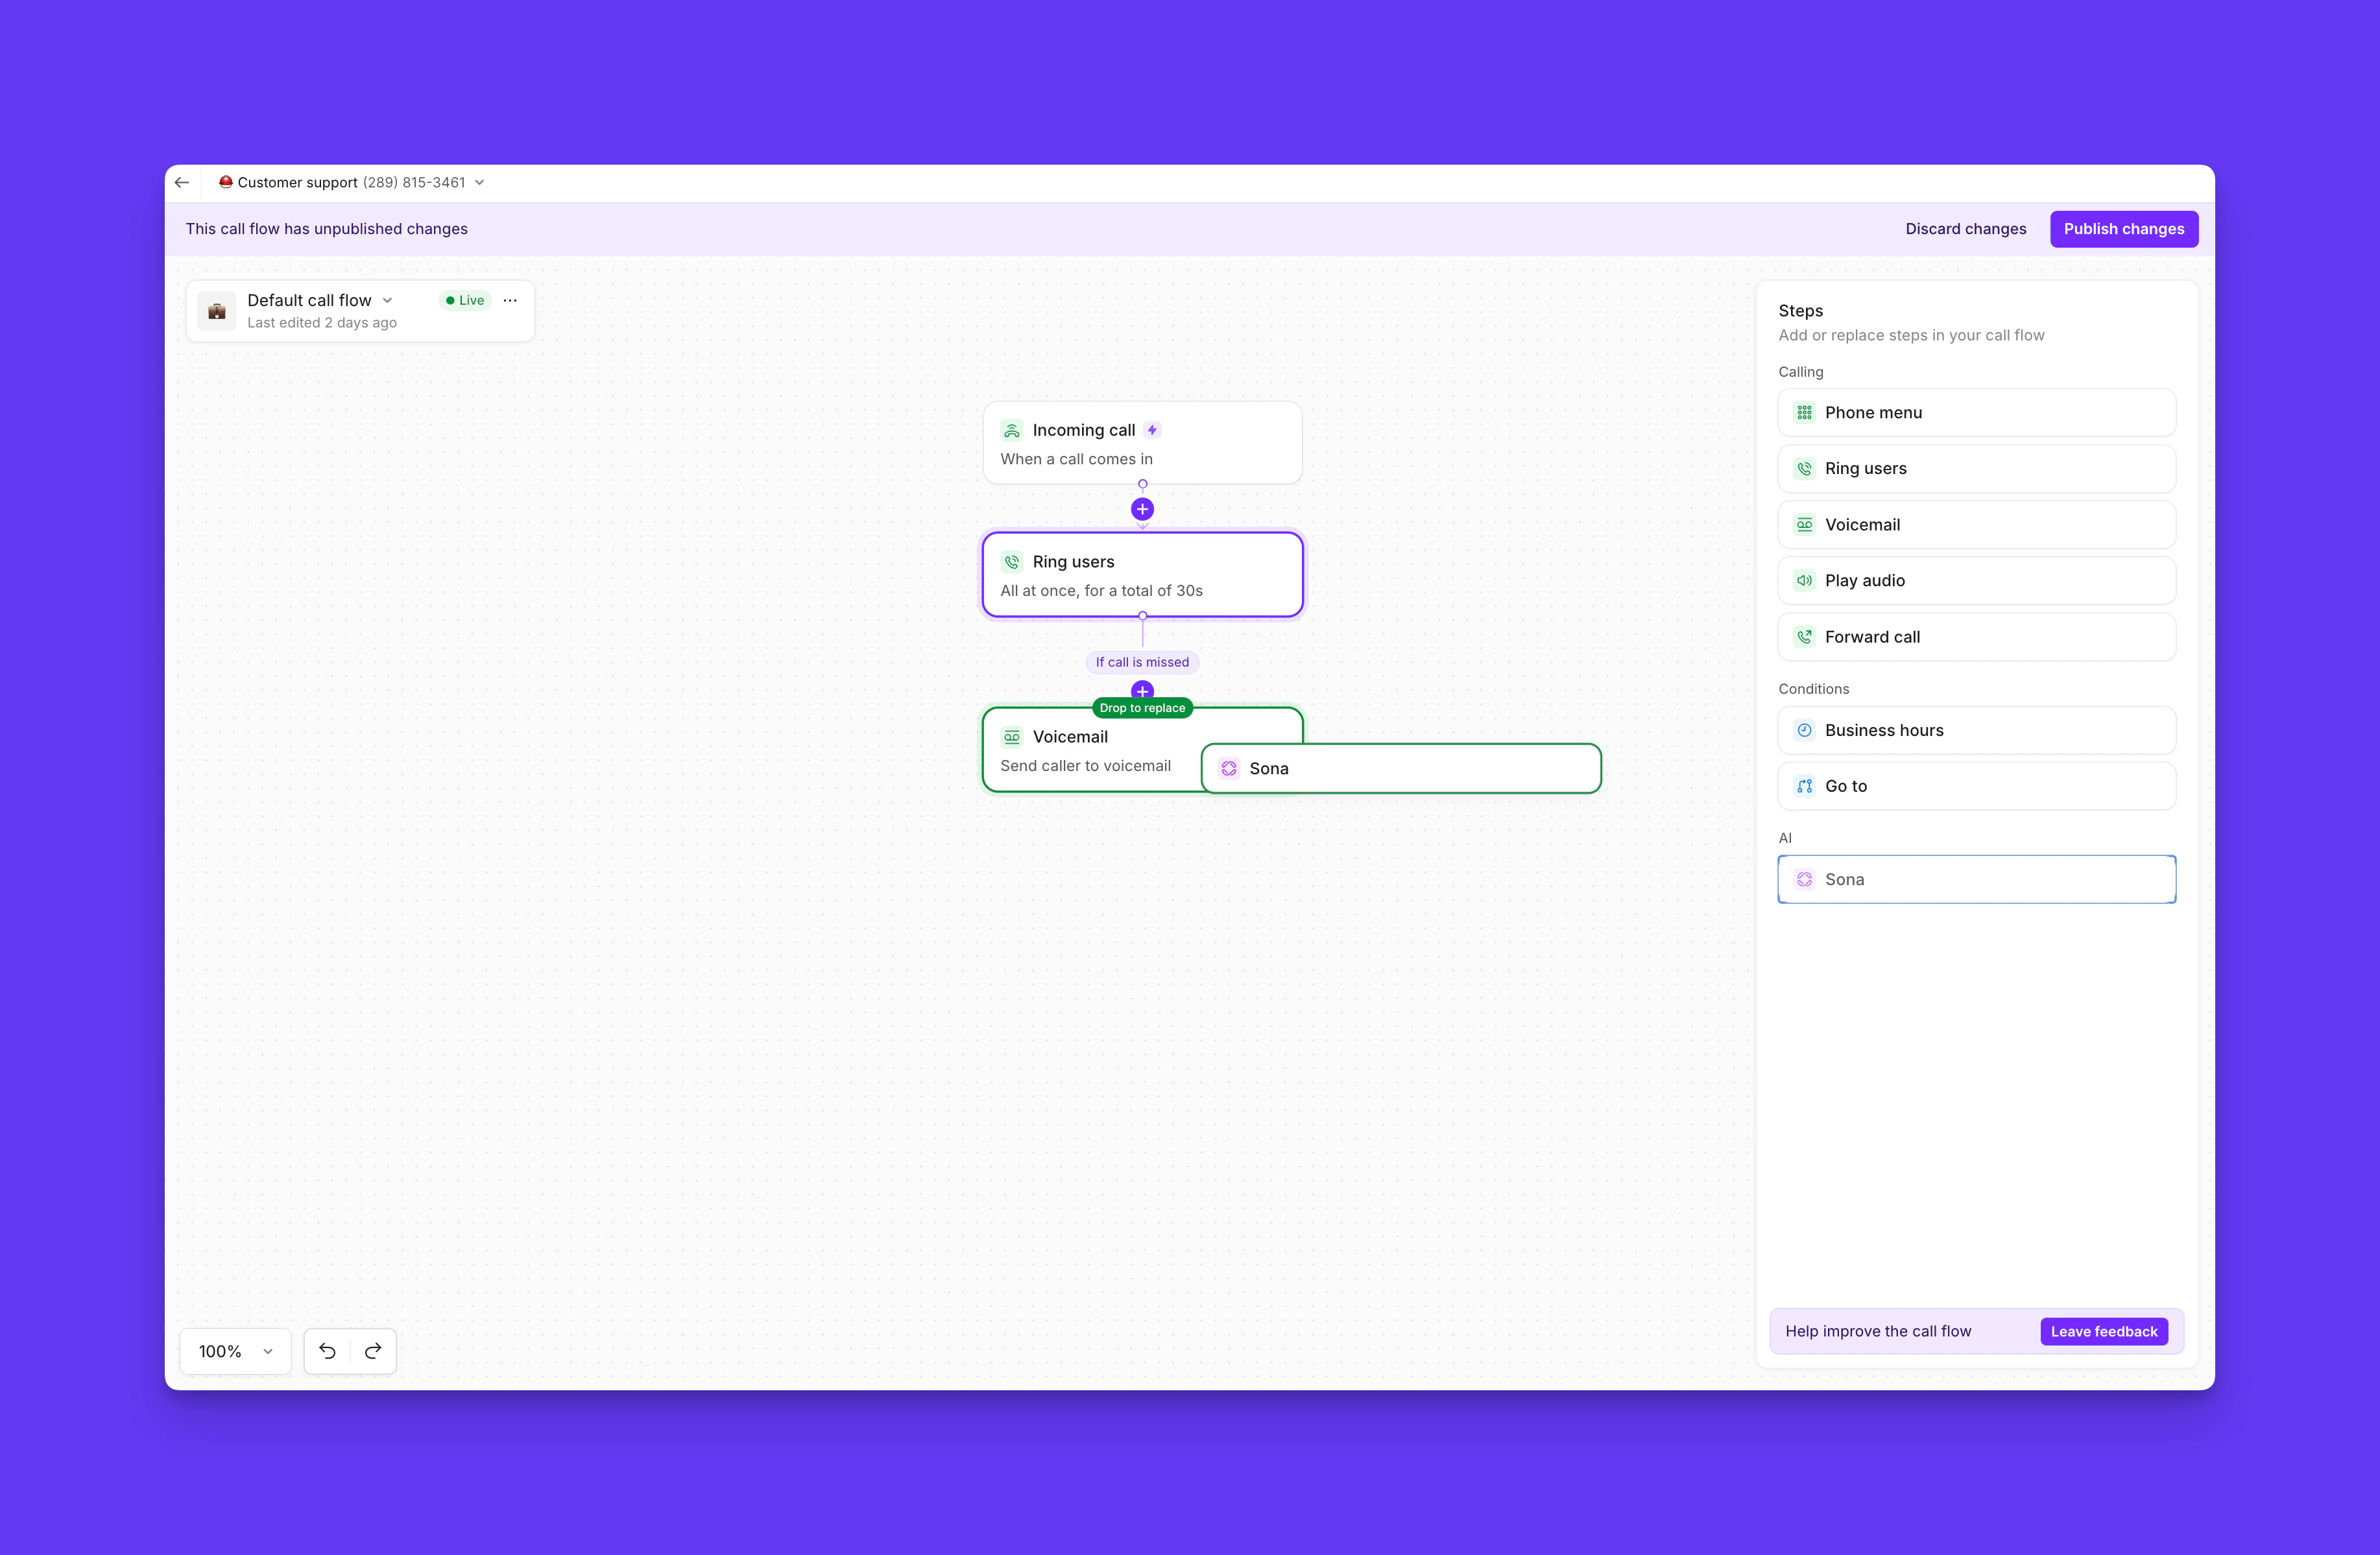
Task: Click plus icon below Incoming call
Action: (x=1142, y=510)
